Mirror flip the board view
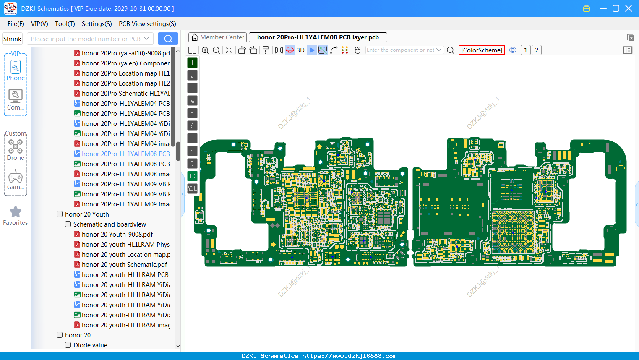The width and height of the screenshot is (639, 360). (x=279, y=50)
